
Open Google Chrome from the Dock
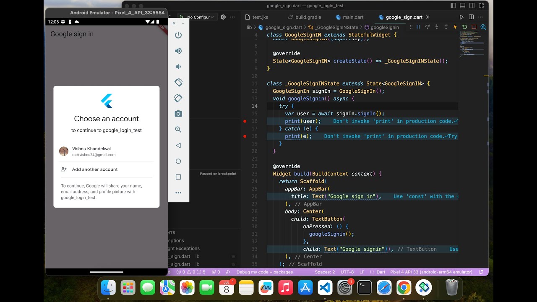tap(404, 287)
